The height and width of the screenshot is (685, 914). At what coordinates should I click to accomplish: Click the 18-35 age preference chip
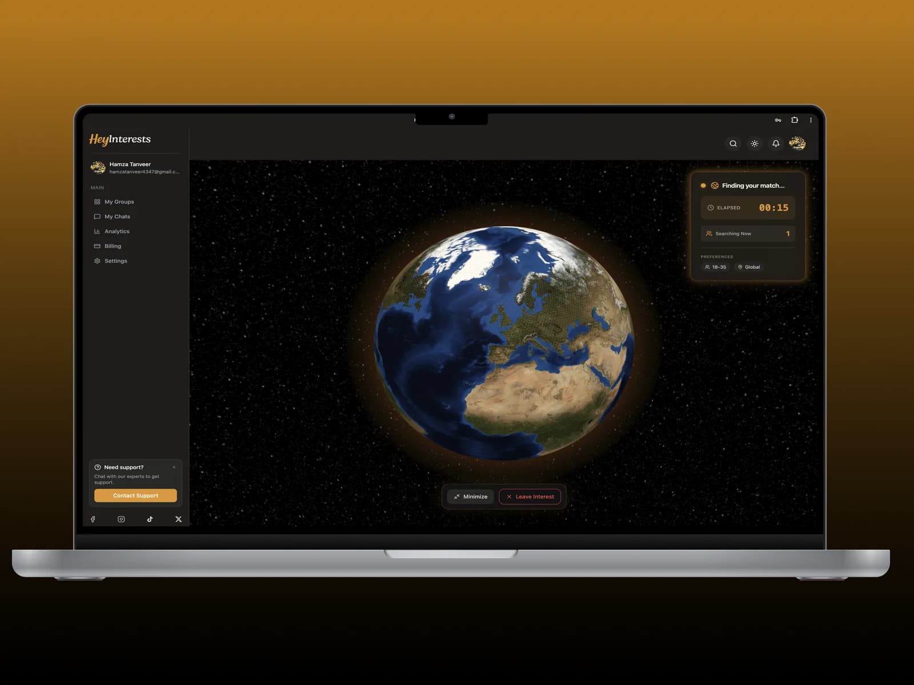tap(715, 267)
